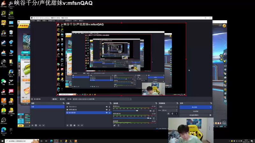Lock the video capture device source
Image resolution: width=255 pixels, height=143 pixels.
(109, 110)
